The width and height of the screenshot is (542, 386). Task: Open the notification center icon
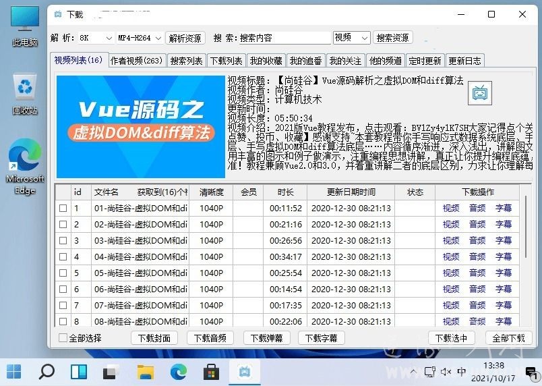click(531, 373)
